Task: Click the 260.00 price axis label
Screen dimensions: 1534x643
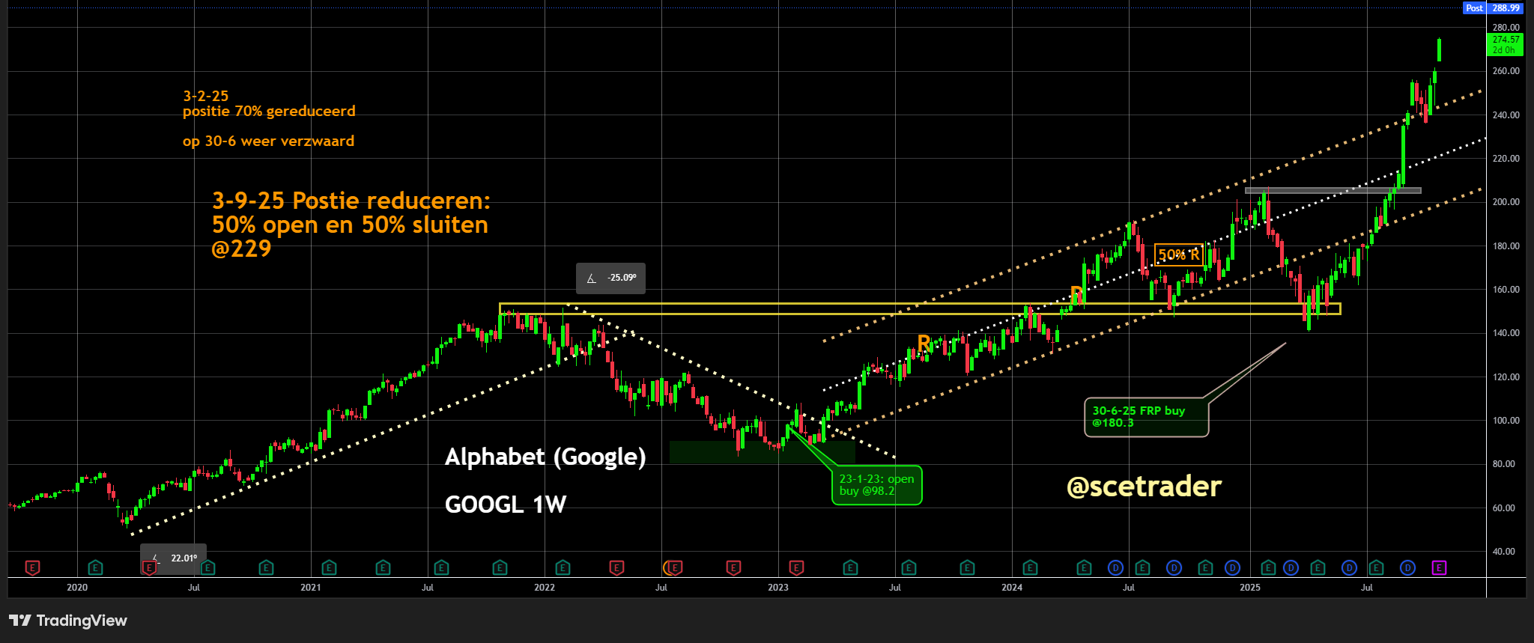Action: [x=1506, y=71]
